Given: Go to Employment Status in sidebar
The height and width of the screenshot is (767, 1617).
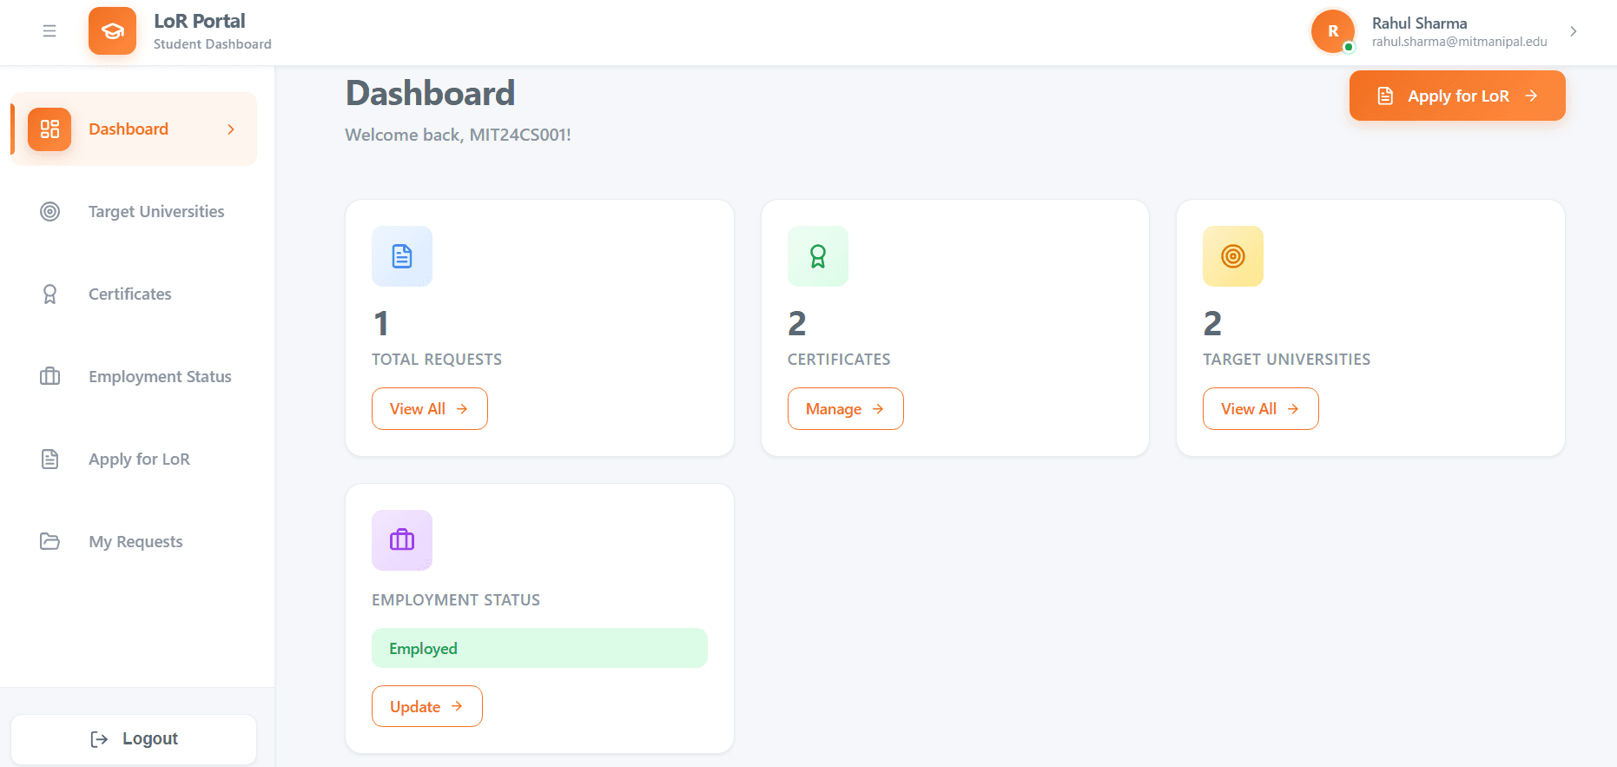Looking at the screenshot, I should pyautogui.click(x=160, y=377).
